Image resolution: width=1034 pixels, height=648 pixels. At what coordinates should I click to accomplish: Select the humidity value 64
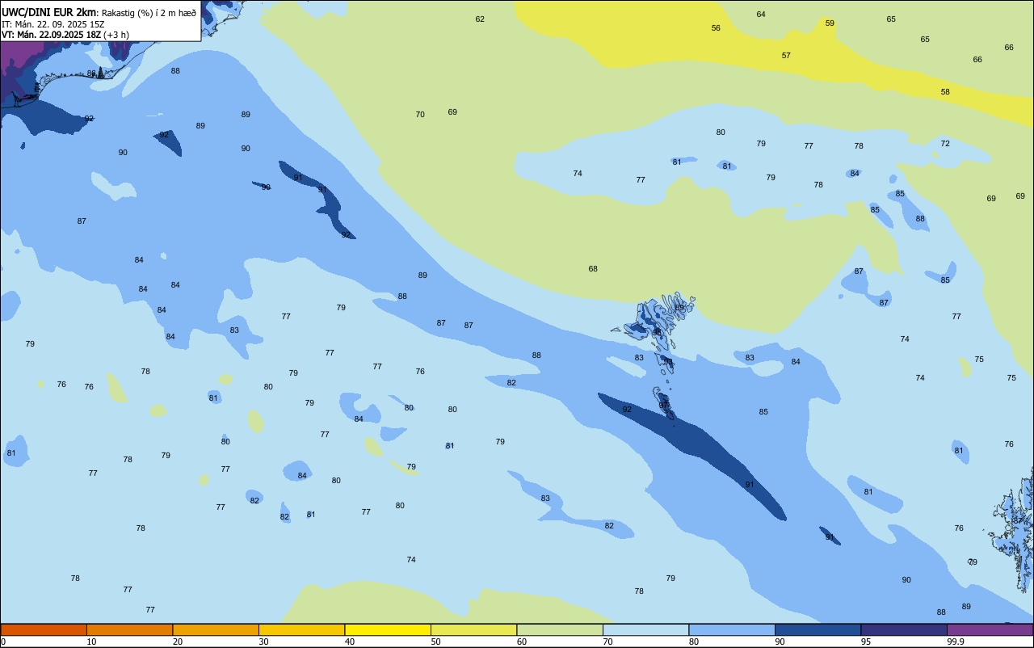761,14
